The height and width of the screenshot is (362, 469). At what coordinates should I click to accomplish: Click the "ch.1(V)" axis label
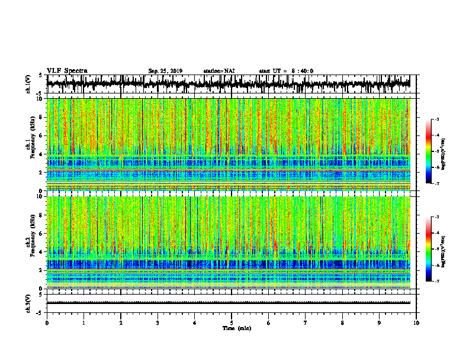coord(28,84)
